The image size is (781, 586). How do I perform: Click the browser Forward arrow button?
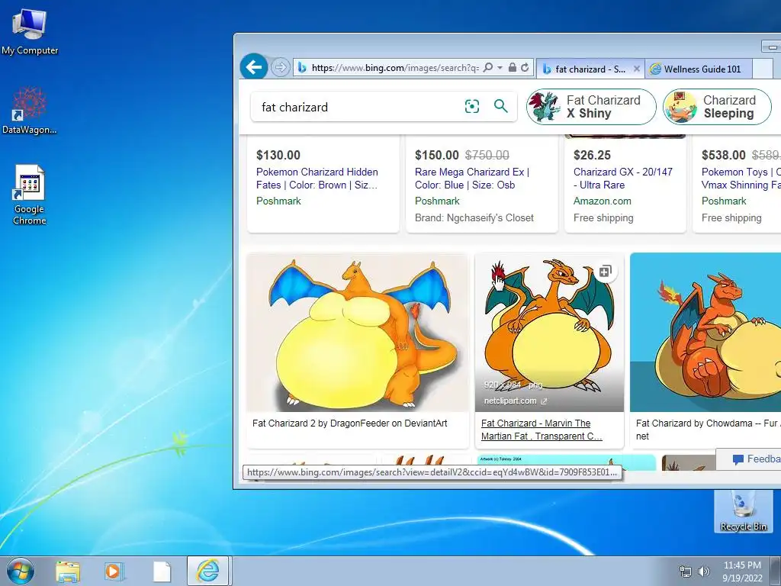tap(281, 67)
